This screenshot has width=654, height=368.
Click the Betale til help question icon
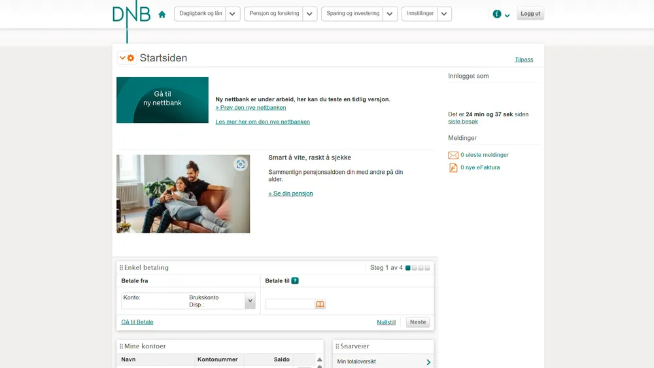point(295,281)
